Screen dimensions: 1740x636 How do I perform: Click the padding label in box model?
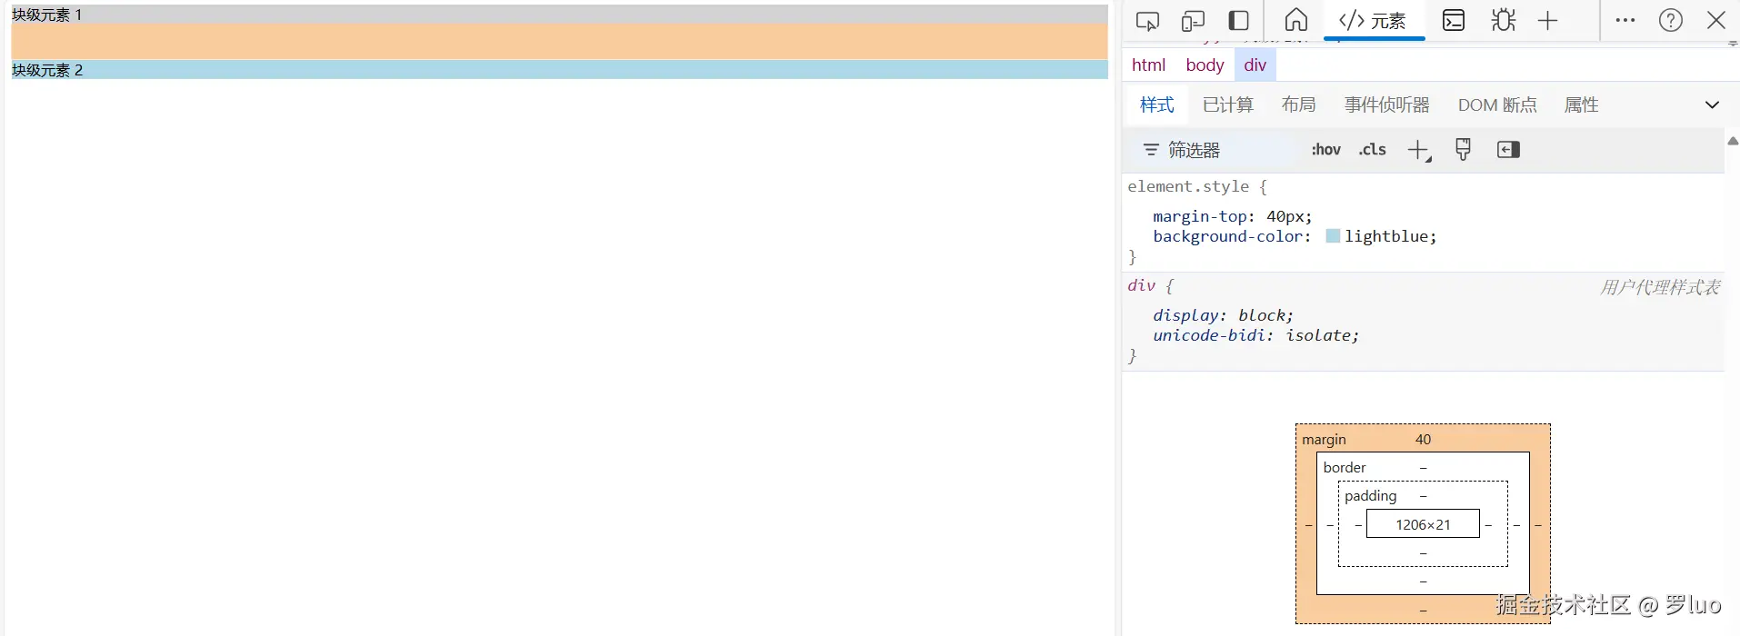click(1370, 496)
